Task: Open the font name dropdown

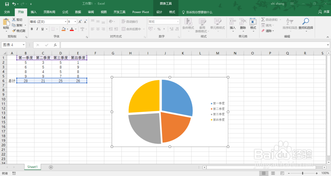Action: [66, 22]
